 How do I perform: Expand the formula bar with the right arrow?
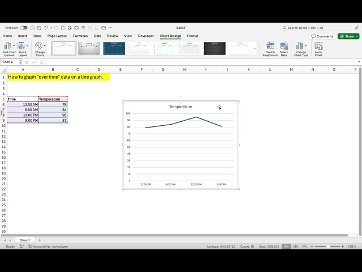coord(359,62)
